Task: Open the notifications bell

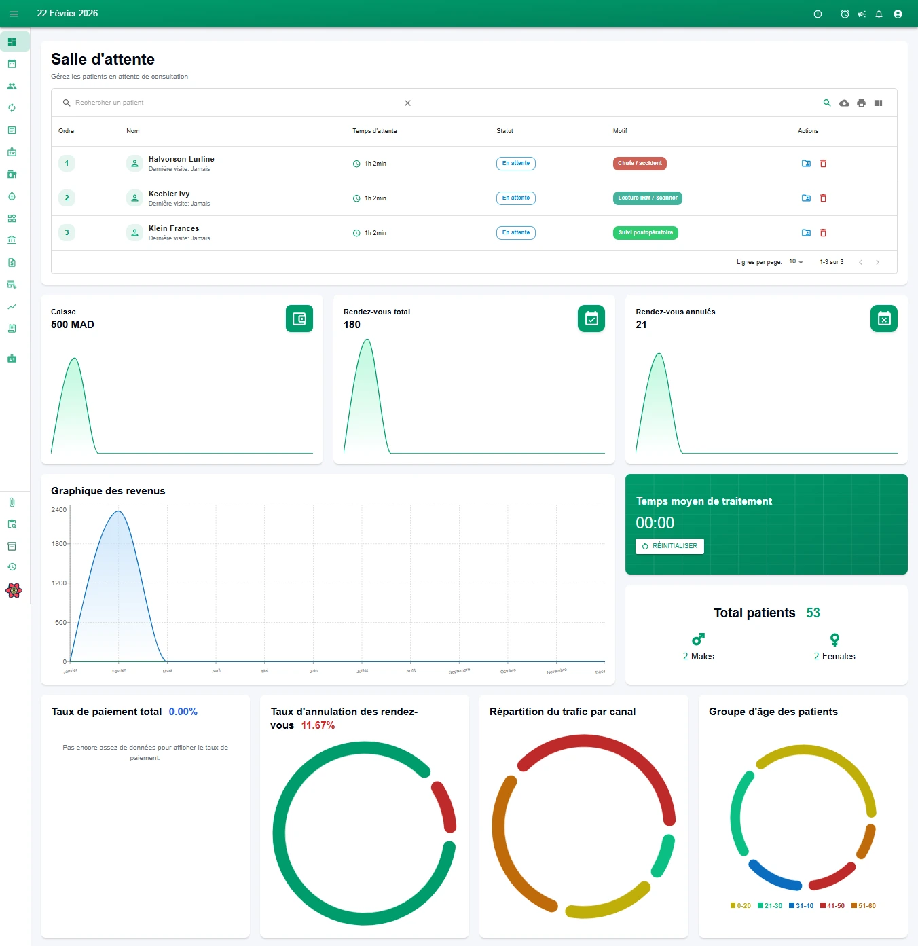Action: [x=879, y=14]
